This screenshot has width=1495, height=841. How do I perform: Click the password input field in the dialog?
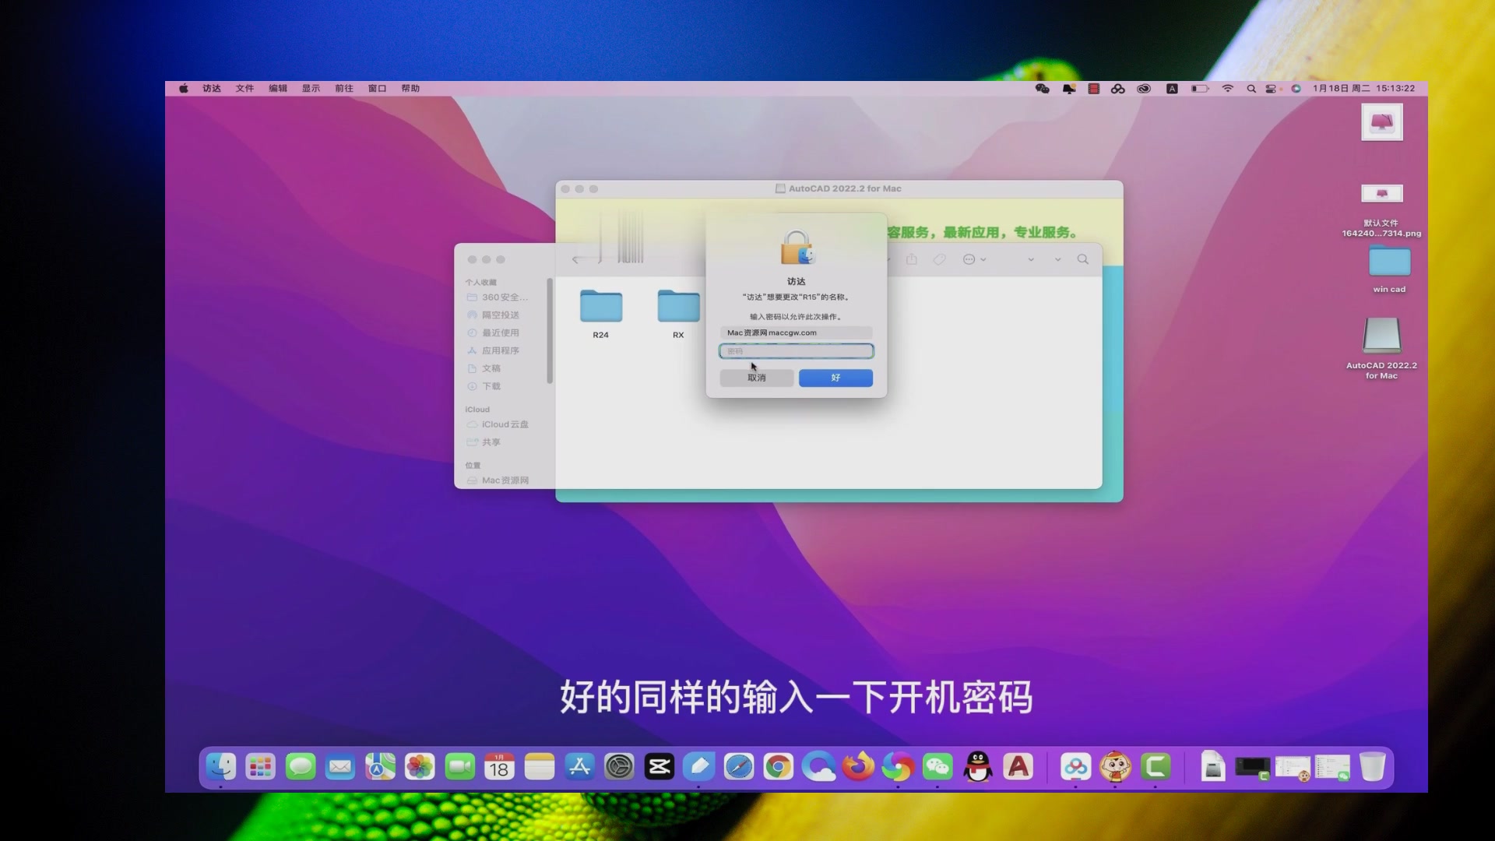(x=796, y=351)
